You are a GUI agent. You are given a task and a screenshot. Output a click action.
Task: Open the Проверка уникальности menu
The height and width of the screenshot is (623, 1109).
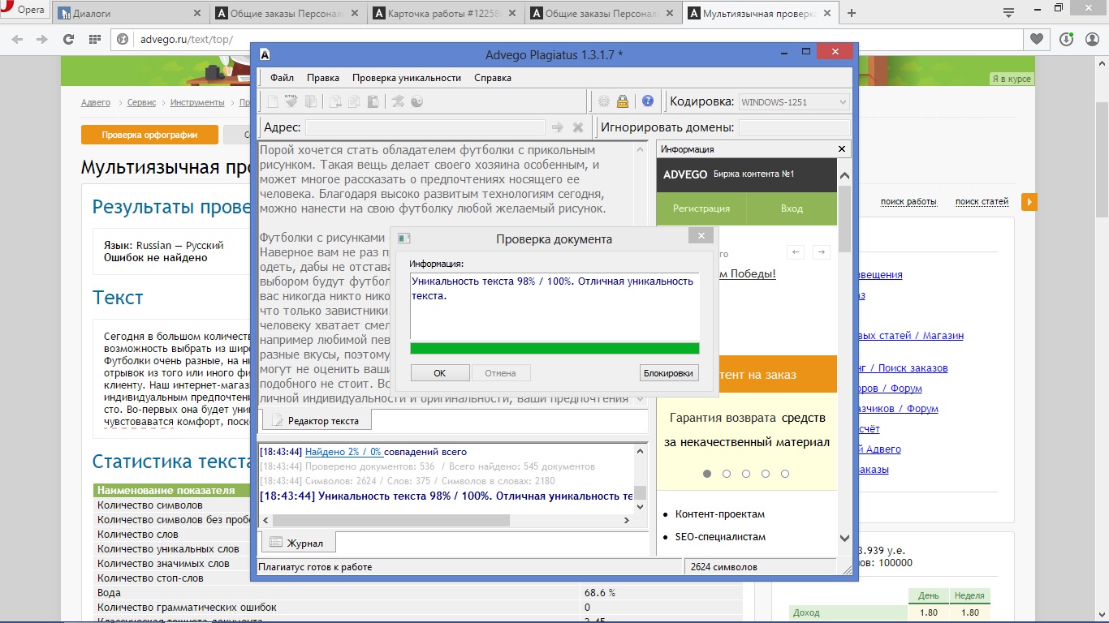coord(407,78)
